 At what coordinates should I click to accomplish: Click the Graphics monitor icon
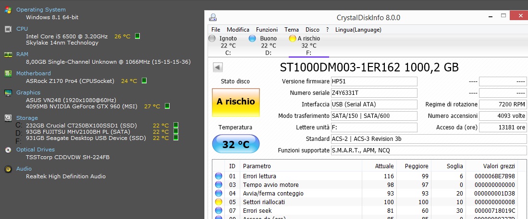[8, 93]
